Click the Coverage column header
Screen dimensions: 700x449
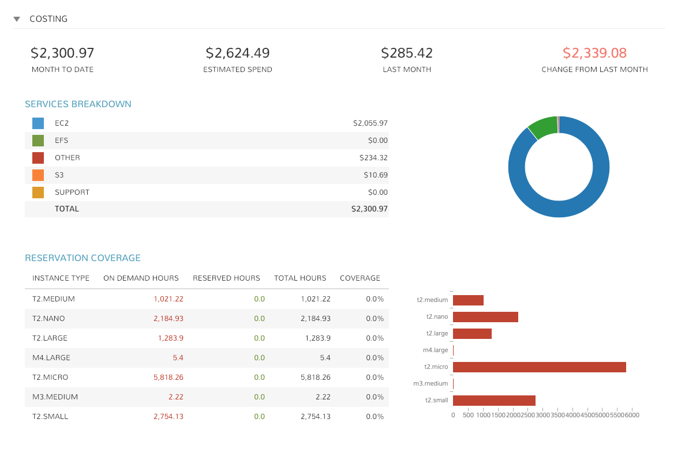[360, 278]
